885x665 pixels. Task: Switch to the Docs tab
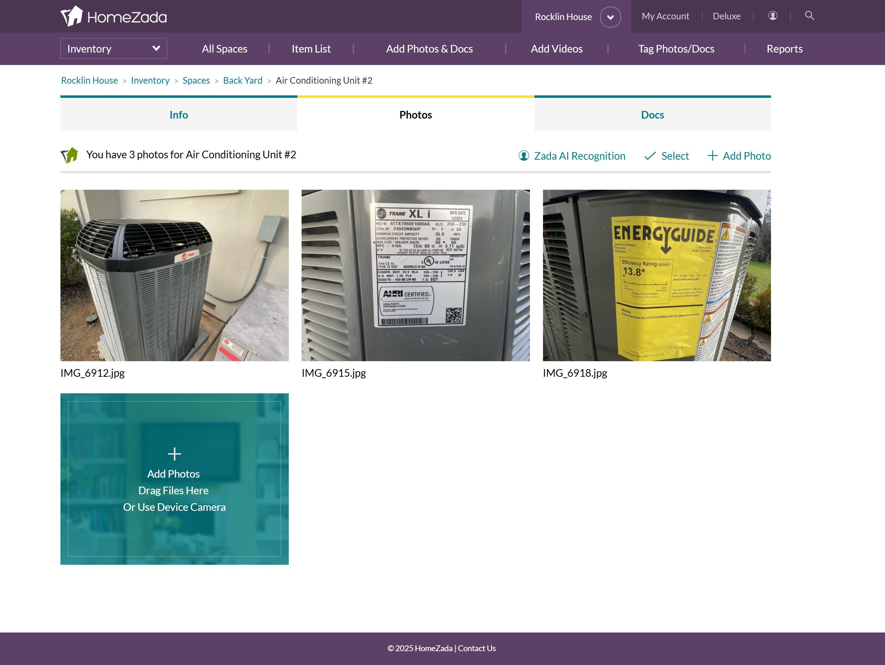pos(652,115)
